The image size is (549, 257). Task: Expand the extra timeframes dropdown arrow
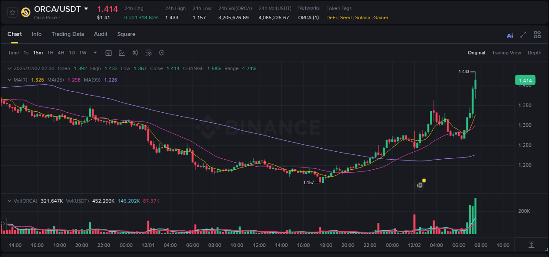click(x=94, y=53)
